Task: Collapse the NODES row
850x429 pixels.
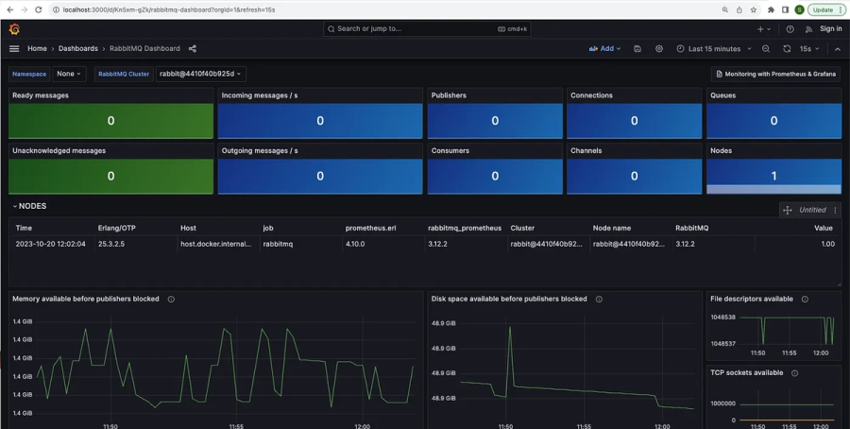Action: [30, 206]
